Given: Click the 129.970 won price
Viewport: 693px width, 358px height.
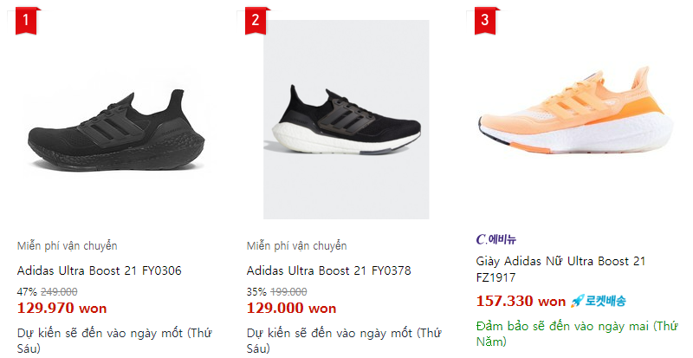Looking at the screenshot, I should pos(62,308).
